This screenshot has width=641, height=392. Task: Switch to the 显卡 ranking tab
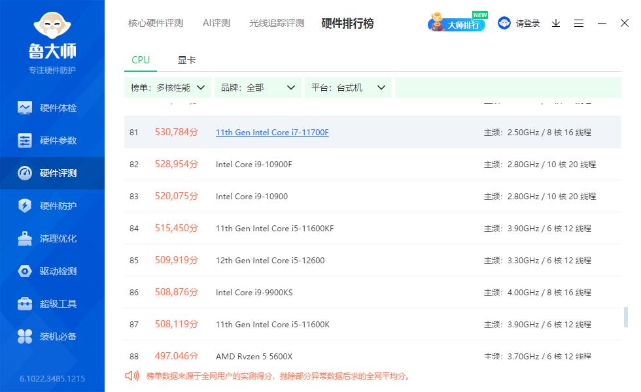coord(188,59)
